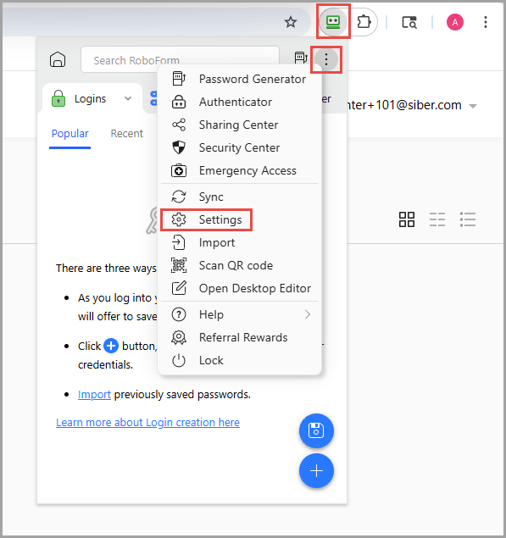Open the Chrome profile avatar A

pyautogui.click(x=455, y=22)
